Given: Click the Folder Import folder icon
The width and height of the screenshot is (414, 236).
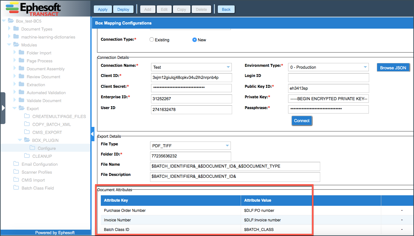Looking at the screenshot, I should pyautogui.click(x=22, y=53).
